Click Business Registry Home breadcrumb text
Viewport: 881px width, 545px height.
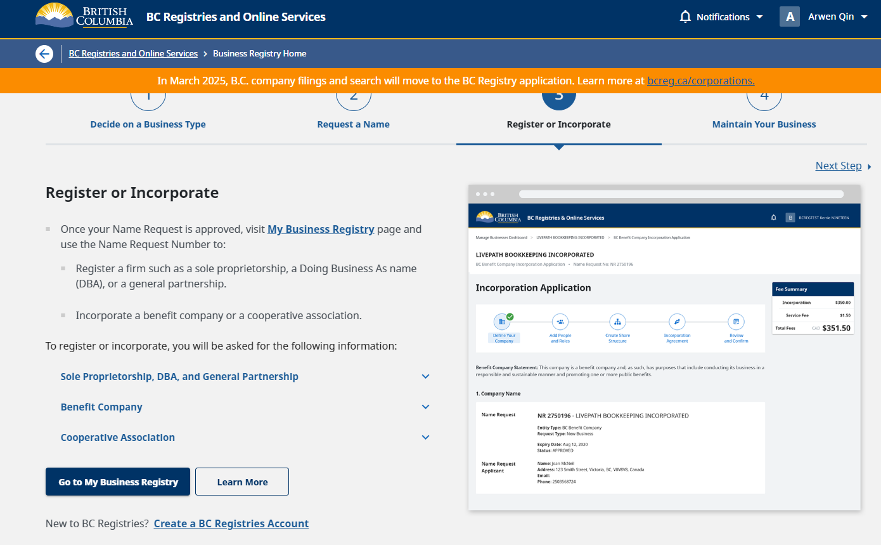pos(260,54)
